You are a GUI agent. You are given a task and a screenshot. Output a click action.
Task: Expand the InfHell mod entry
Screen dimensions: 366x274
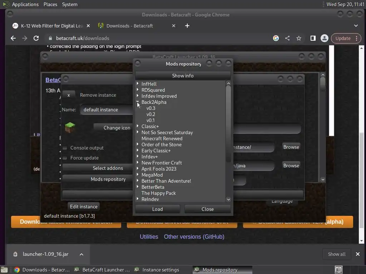coord(138,83)
